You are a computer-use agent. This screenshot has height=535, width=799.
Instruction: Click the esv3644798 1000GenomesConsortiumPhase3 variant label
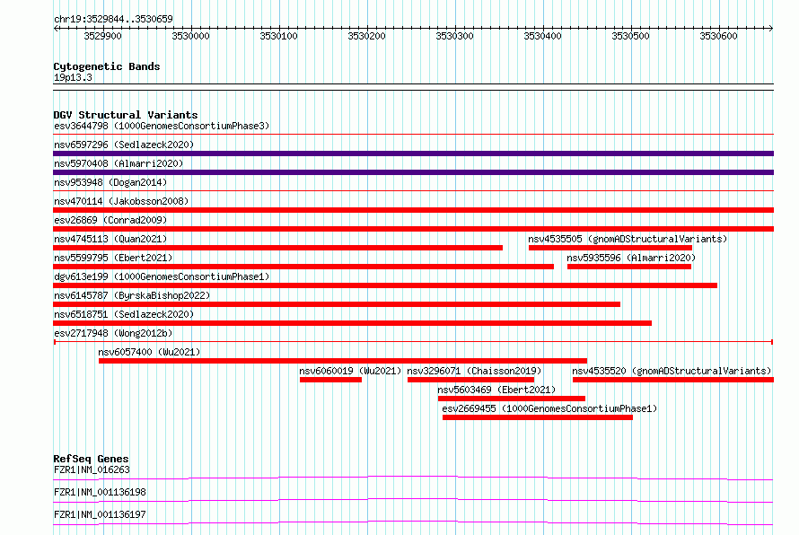[162, 126]
